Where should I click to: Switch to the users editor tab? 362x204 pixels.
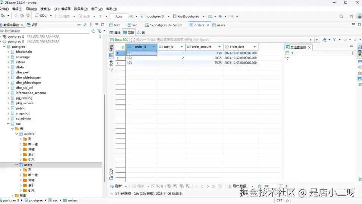point(218,25)
